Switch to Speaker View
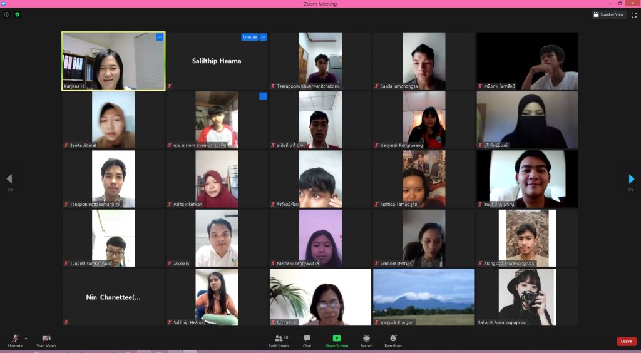The image size is (641, 353). pos(608,14)
